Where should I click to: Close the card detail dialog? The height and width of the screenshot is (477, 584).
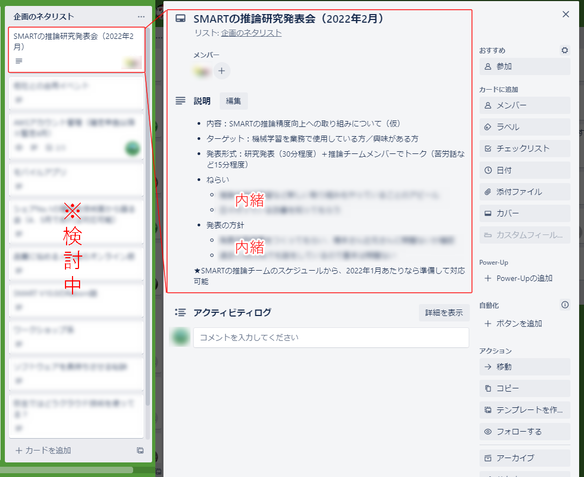566,14
